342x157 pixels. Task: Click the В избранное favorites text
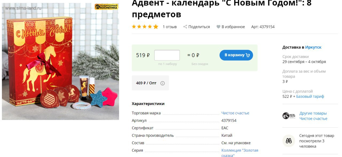(233, 27)
